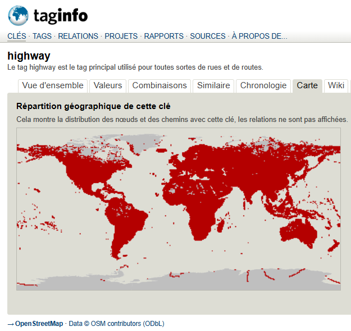Navigate to RAPPORTS
This screenshot has width=351, height=331.
coord(163,36)
